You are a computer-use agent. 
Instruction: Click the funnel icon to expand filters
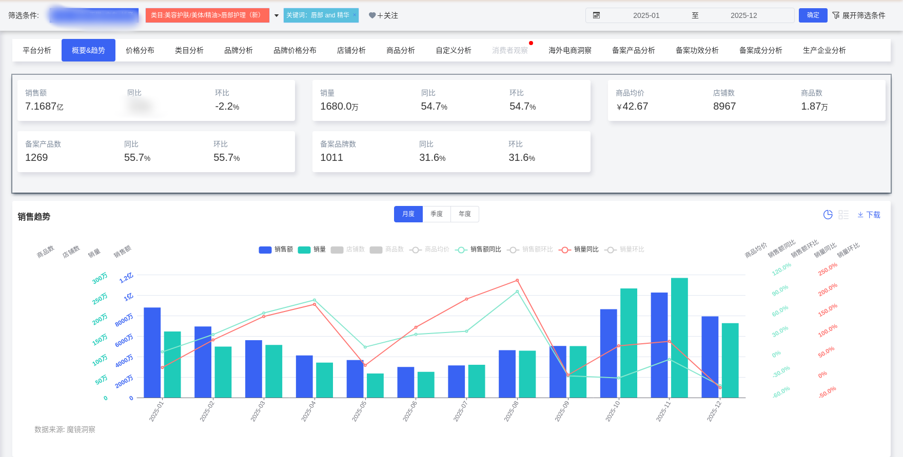[836, 15]
